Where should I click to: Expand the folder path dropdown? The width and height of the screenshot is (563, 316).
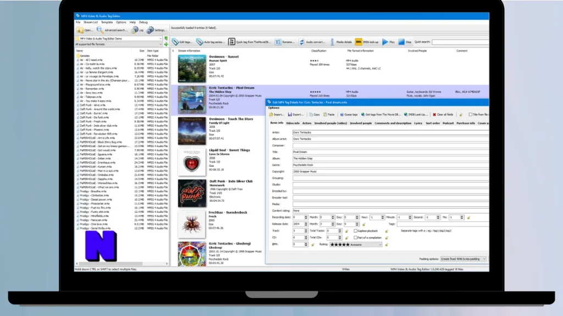click(160, 38)
